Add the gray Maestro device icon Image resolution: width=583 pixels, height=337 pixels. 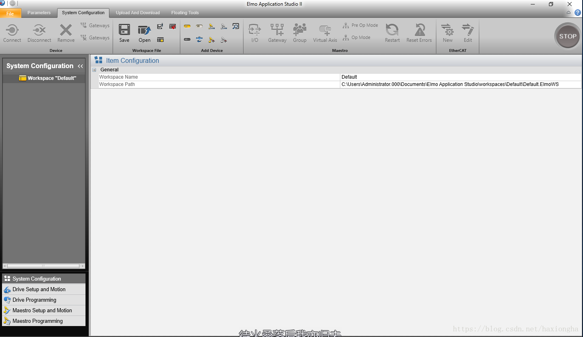(x=224, y=40)
